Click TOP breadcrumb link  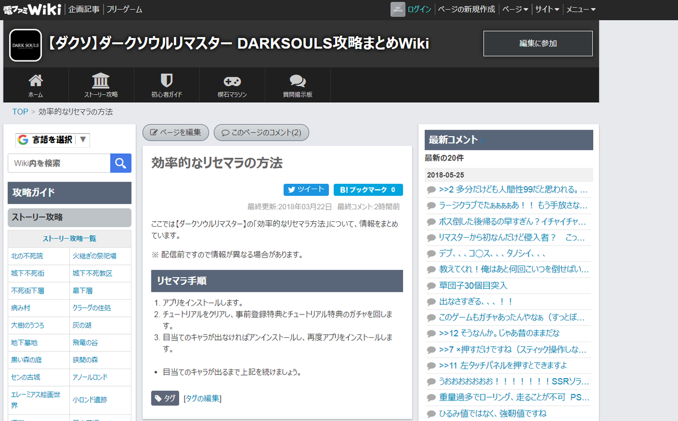(x=20, y=112)
